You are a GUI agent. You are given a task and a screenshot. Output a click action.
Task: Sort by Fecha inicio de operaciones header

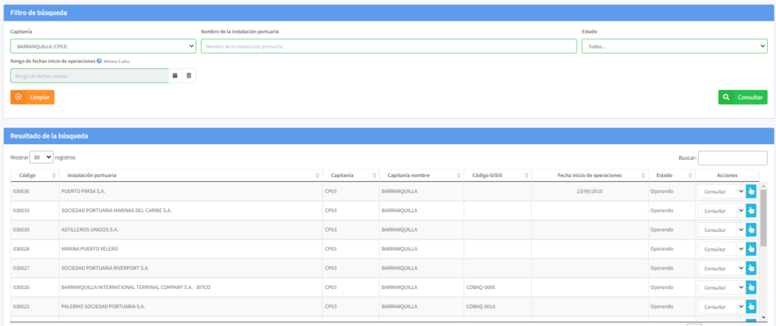click(590, 175)
